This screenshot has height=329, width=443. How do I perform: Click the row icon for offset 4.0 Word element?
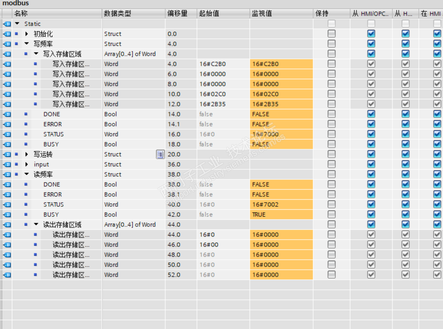(7, 64)
